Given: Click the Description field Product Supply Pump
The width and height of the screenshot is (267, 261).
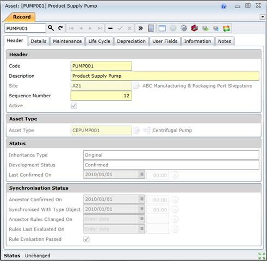Looking at the screenshot, I should point(165,76).
